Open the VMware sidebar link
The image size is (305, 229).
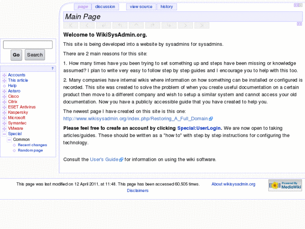click(x=16, y=129)
